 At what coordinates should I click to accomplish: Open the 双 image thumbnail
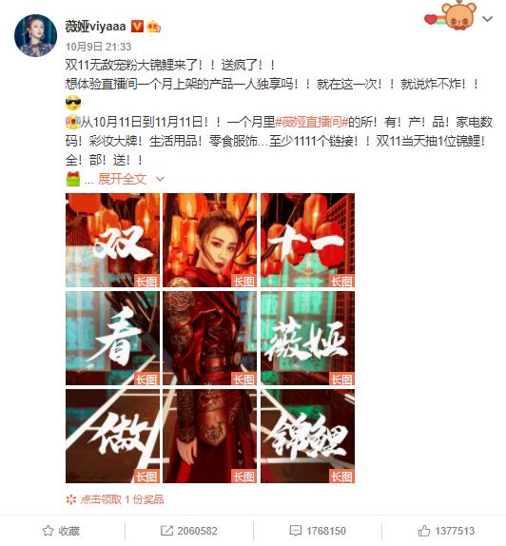click(x=112, y=241)
